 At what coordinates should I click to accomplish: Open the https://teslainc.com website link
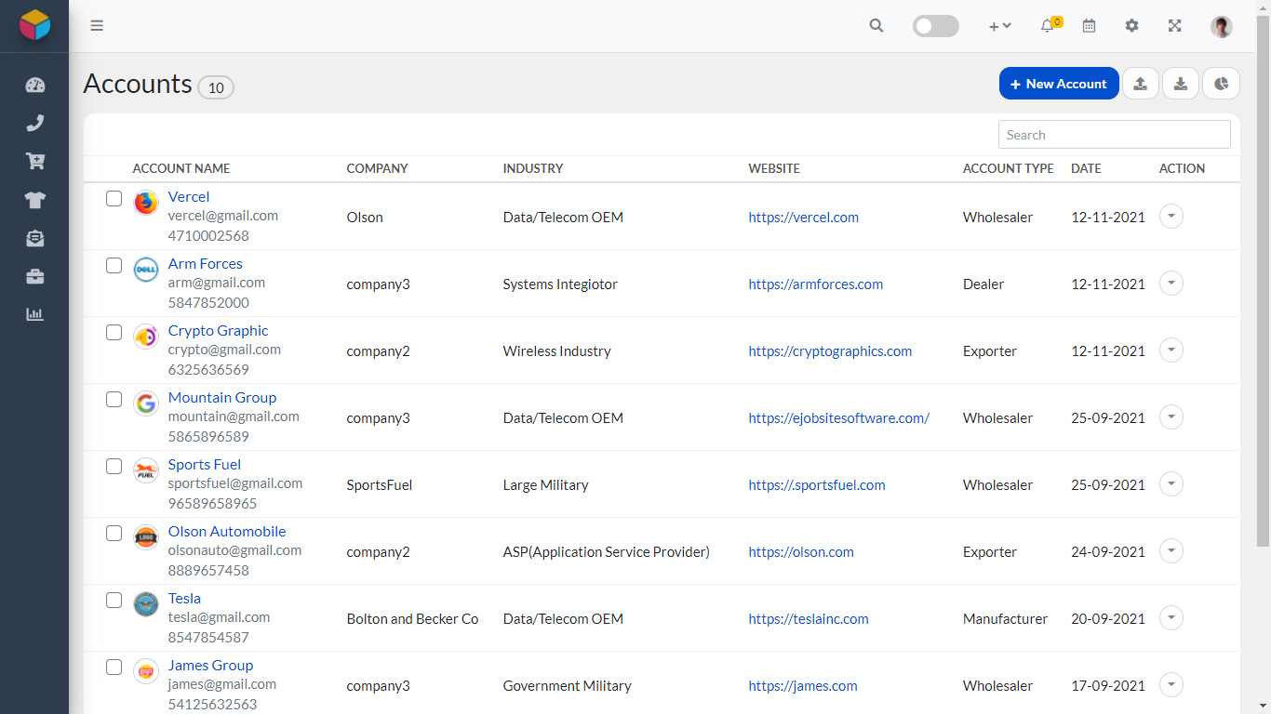pos(809,619)
